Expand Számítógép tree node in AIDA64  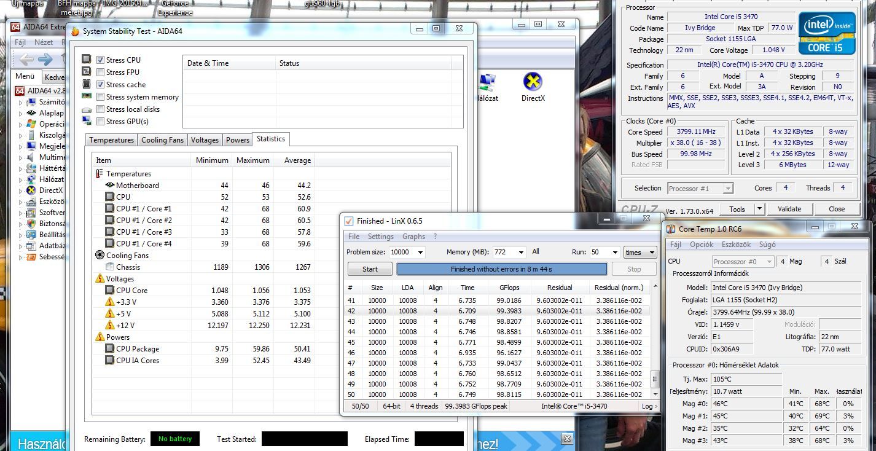(20, 103)
